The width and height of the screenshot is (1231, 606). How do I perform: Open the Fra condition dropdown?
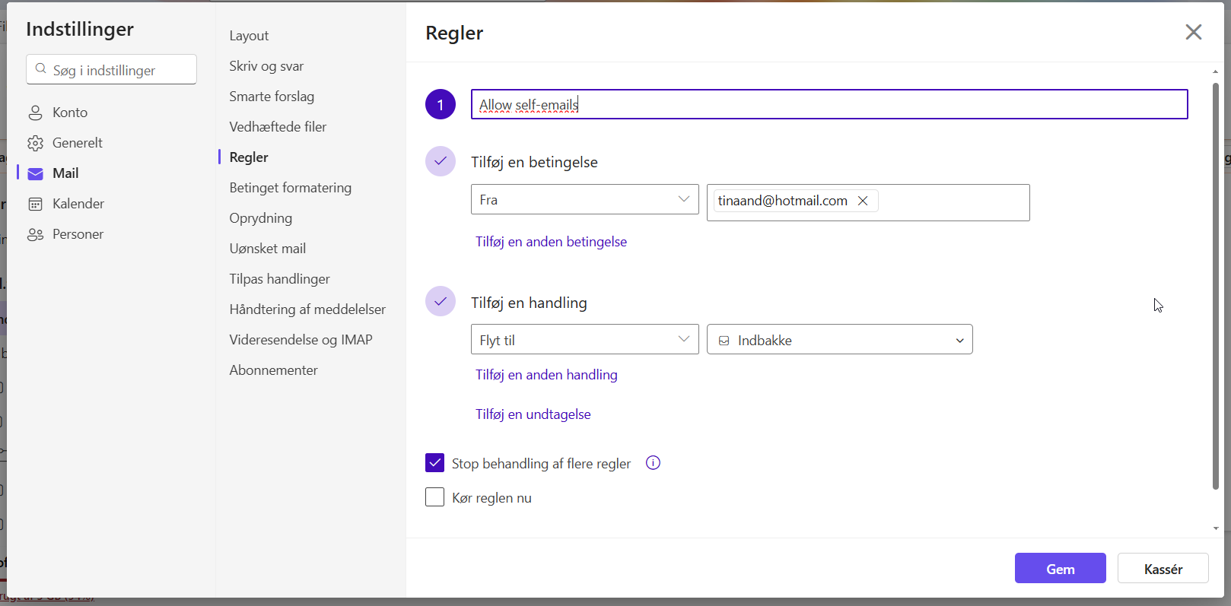pos(584,199)
